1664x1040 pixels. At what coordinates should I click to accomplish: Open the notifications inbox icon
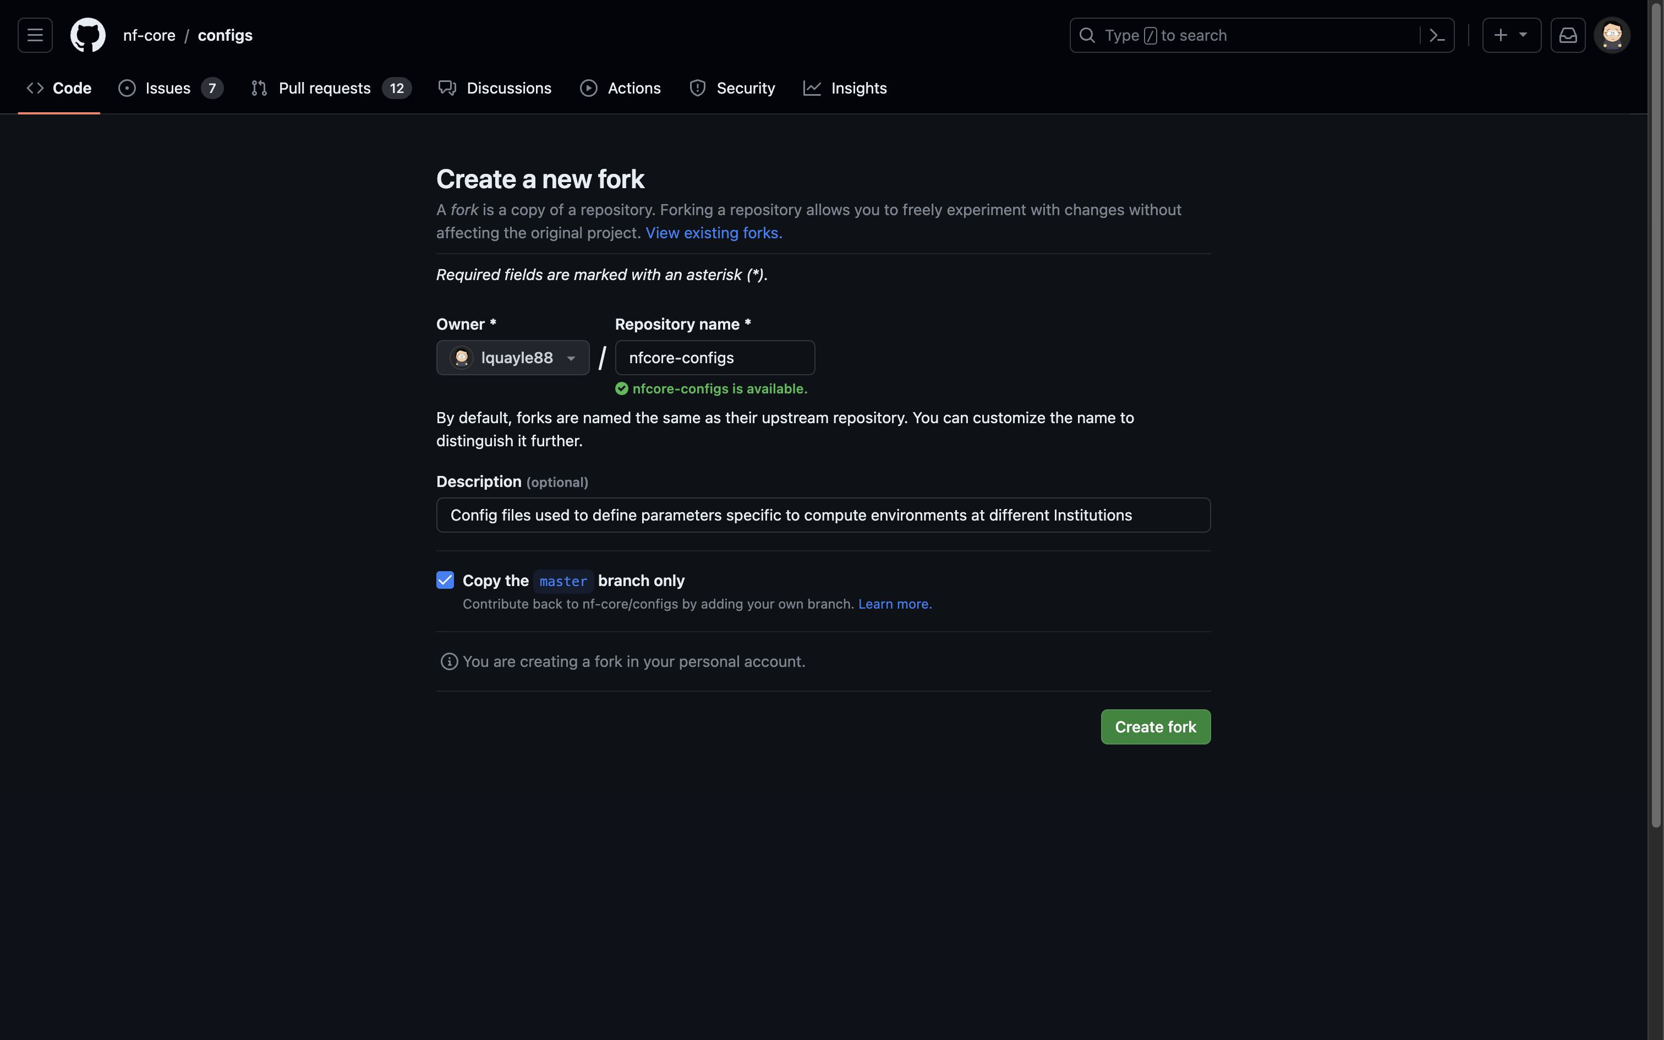pos(1568,35)
